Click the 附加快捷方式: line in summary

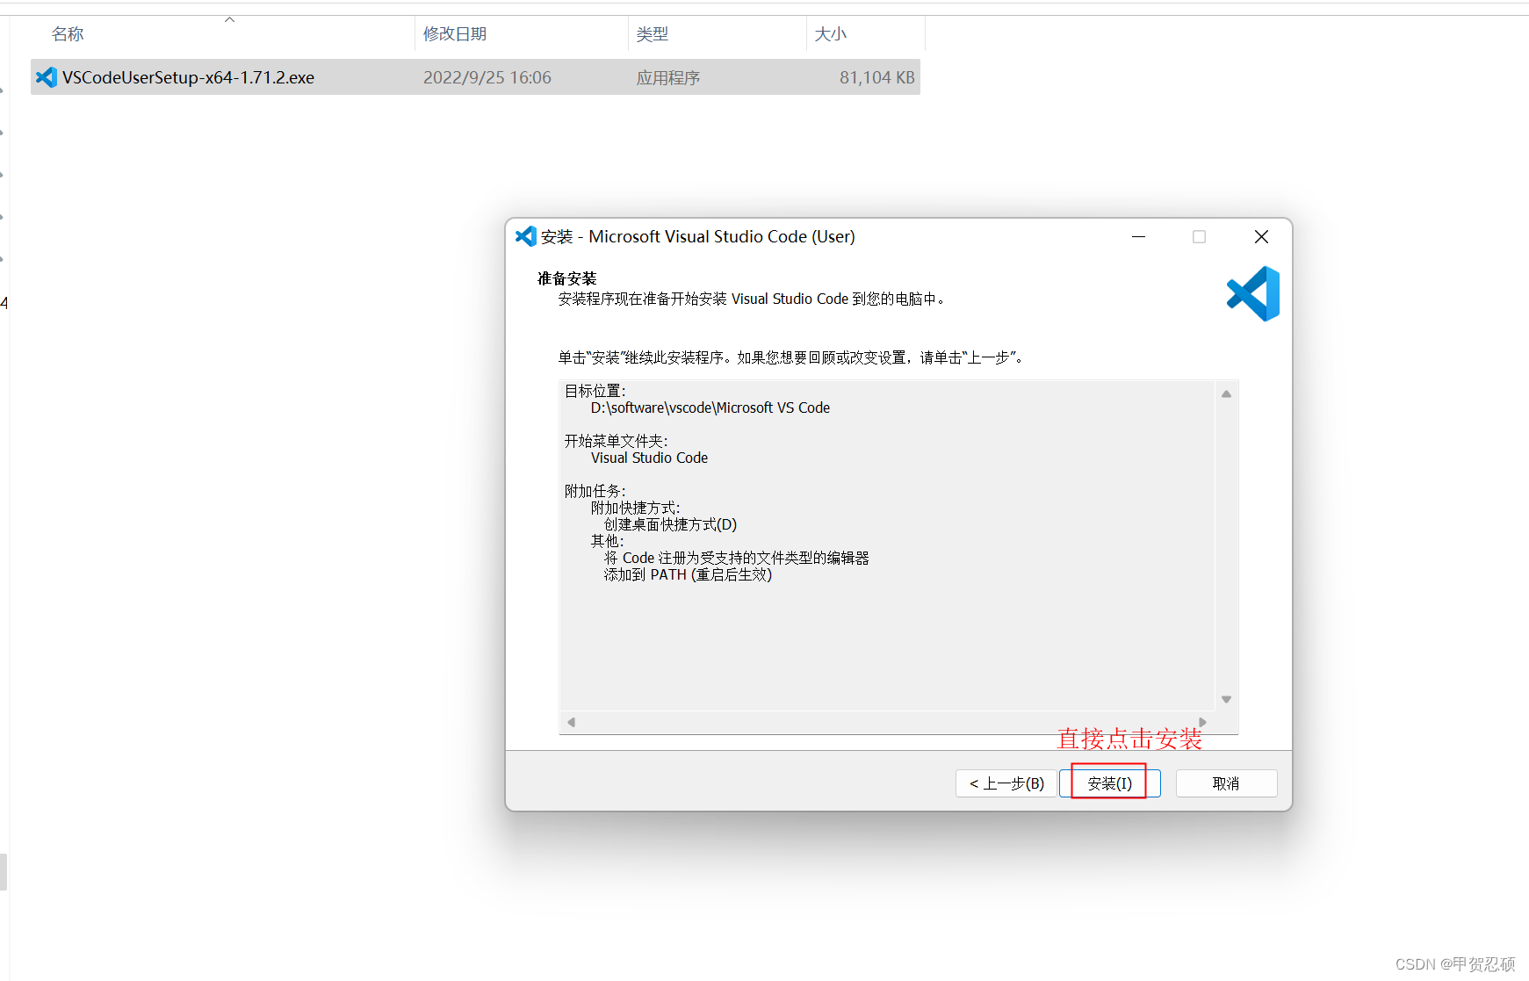[635, 508]
